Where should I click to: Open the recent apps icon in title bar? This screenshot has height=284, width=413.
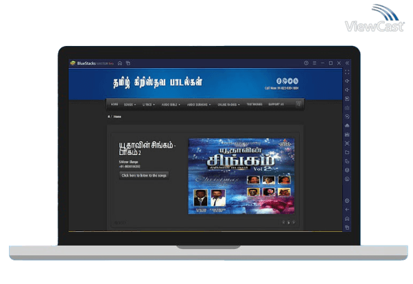tap(128, 63)
